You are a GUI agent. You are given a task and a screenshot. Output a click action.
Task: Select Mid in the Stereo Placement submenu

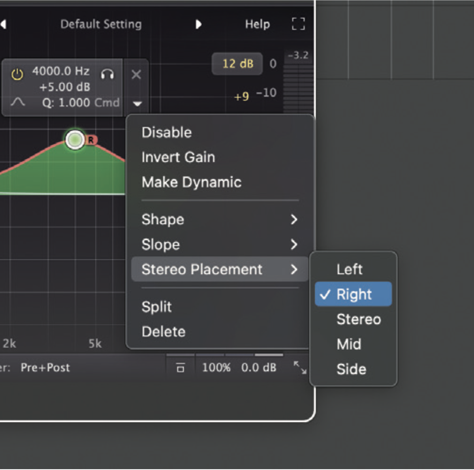[x=349, y=344]
